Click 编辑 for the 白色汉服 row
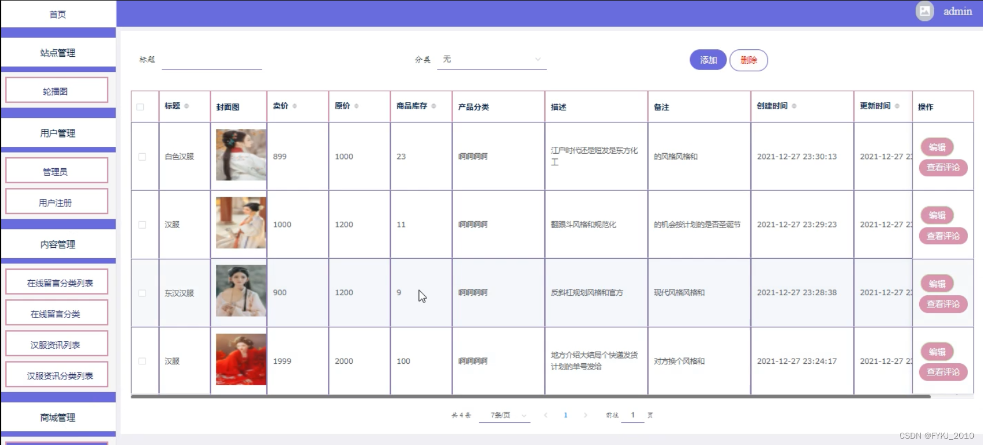The height and width of the screenshot is (445, 983). point(937,147)
